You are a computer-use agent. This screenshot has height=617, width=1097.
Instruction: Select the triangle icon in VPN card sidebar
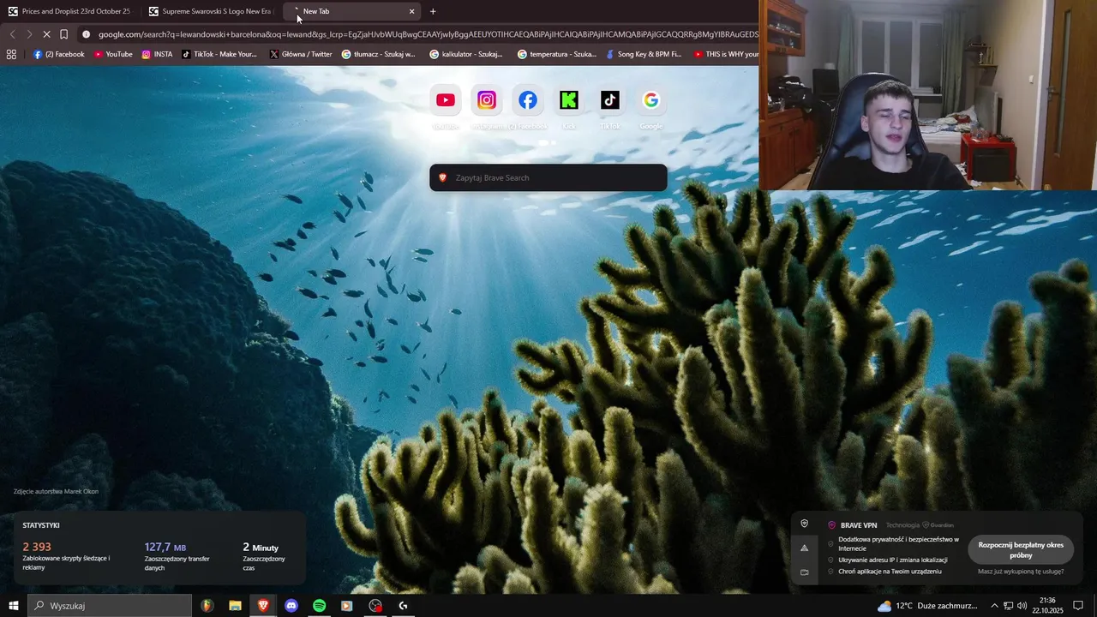point(804,548)
